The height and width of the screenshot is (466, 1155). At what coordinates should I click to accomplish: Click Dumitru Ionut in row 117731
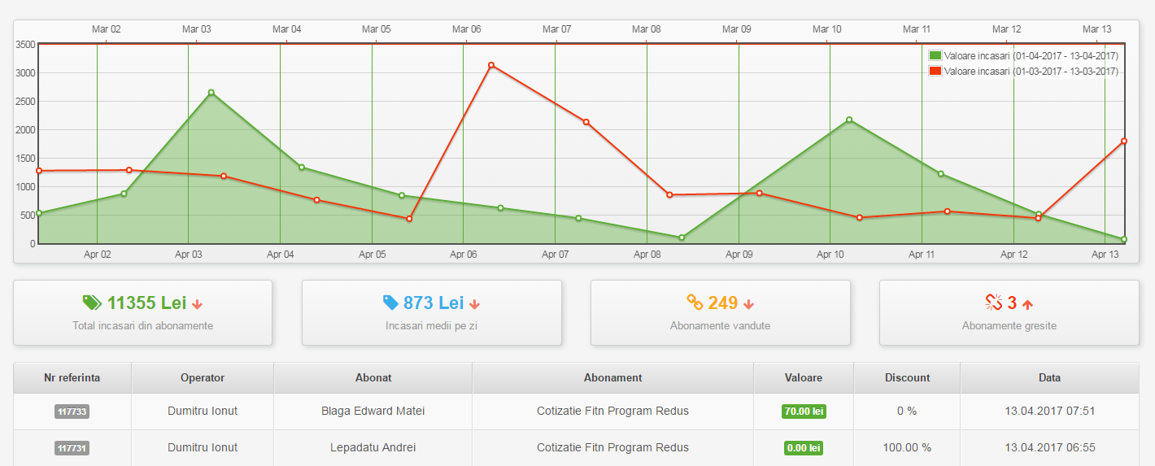point(203,447)
